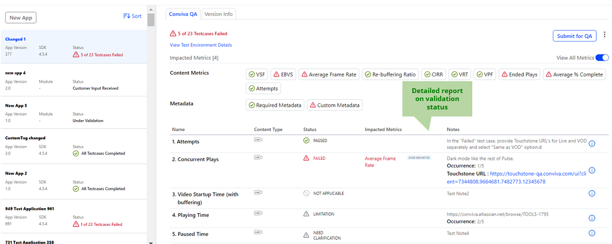Switch to the Version Info tab
Screen dimensions: 612x244
point(219,14)
